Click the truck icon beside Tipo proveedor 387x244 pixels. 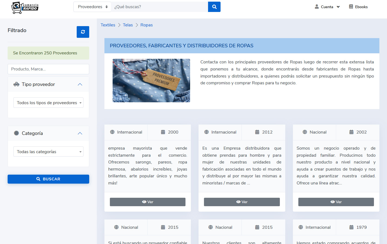(16, 84)
